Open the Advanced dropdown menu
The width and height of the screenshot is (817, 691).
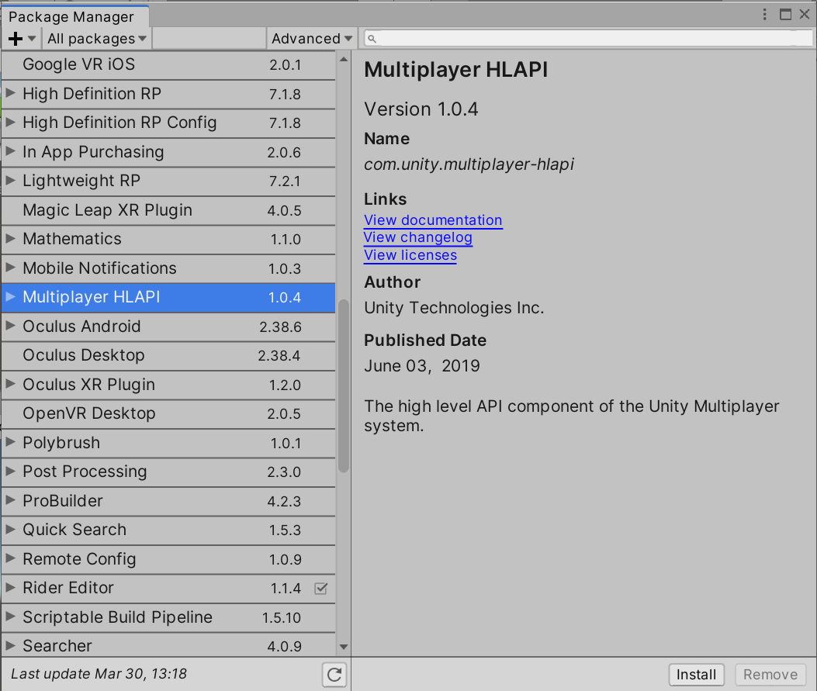pos(312,39)
